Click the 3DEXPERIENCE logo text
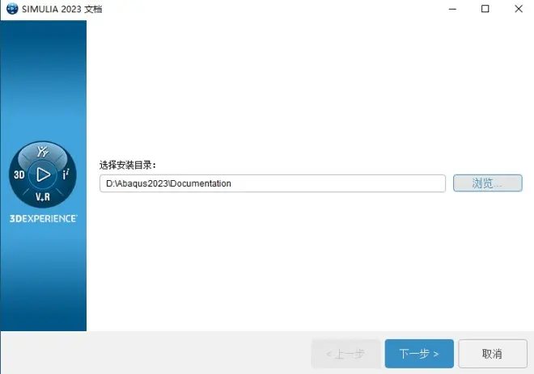534x374 pixels. pos(43,219)
